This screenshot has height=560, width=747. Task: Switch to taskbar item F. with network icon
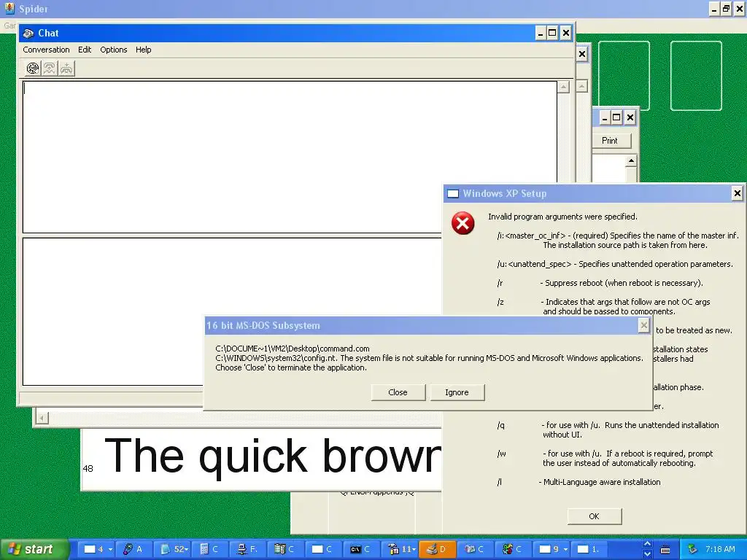tap(248, 550)
